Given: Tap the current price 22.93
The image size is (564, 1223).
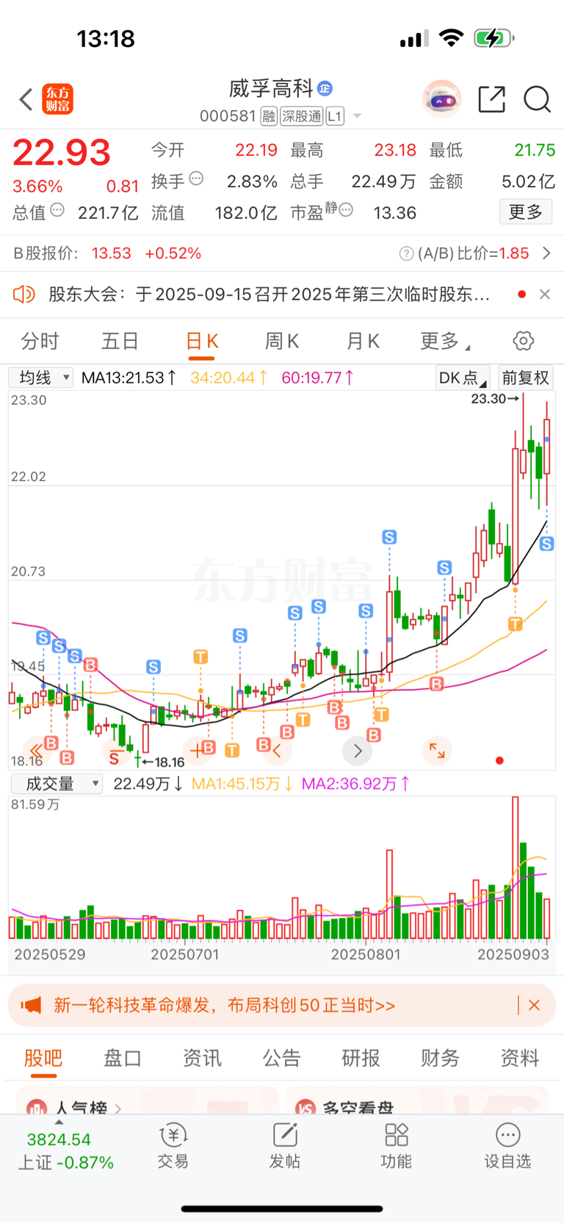Looking at the screenshot, I should (x=62, y=153).
